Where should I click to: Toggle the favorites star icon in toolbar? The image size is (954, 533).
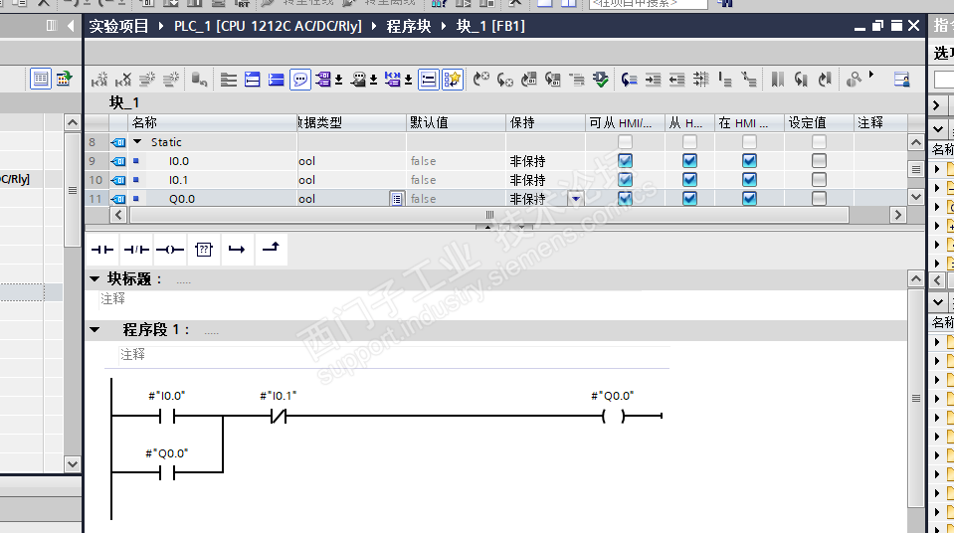tap(453, 80)
